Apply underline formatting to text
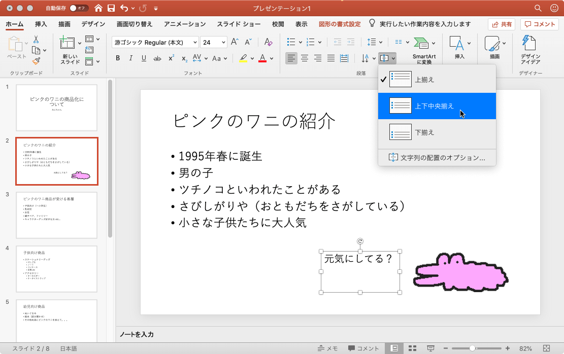The width and height of the screenshot is (564, 354). pos(144,58)
